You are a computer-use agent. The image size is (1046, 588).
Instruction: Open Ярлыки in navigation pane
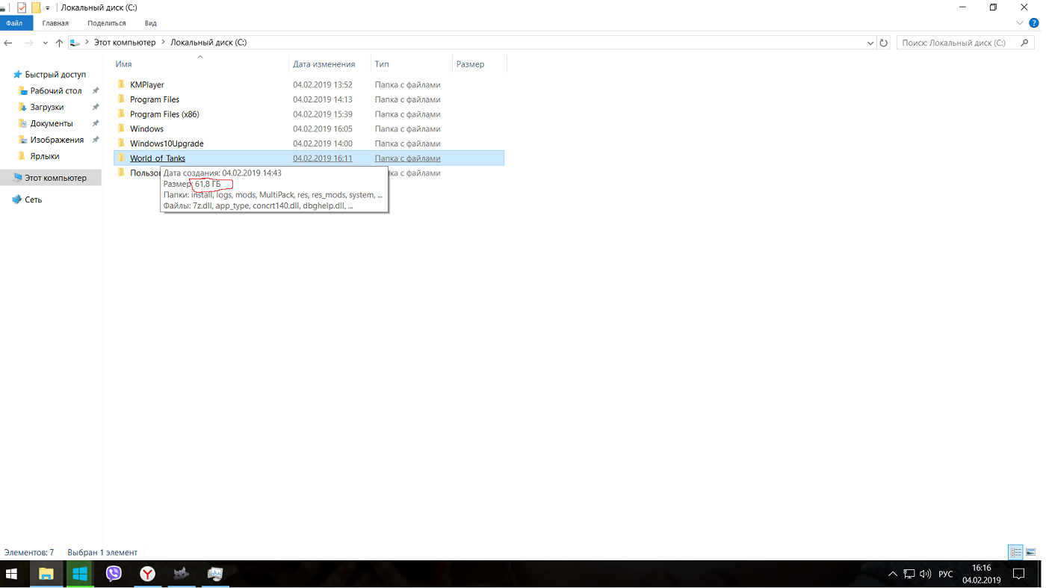pos(45,156)
